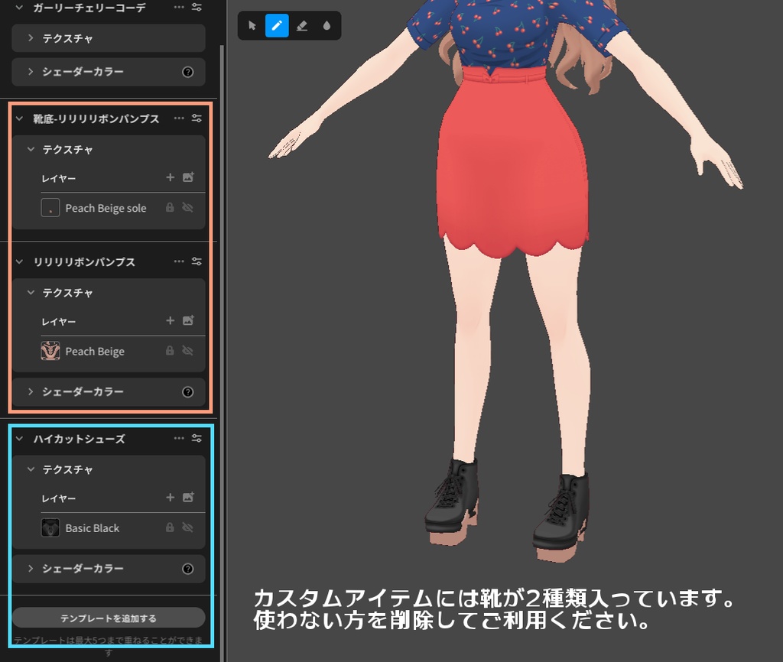The height and width of the screenshot is (662, 783).
Task: Open the リリリリボンパンプス options menu
Action: (x=177, y=261)
